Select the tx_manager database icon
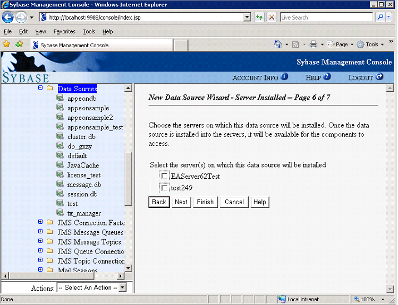Image resolution: width=398 pixels, height=305 pixels. (60, 213)
